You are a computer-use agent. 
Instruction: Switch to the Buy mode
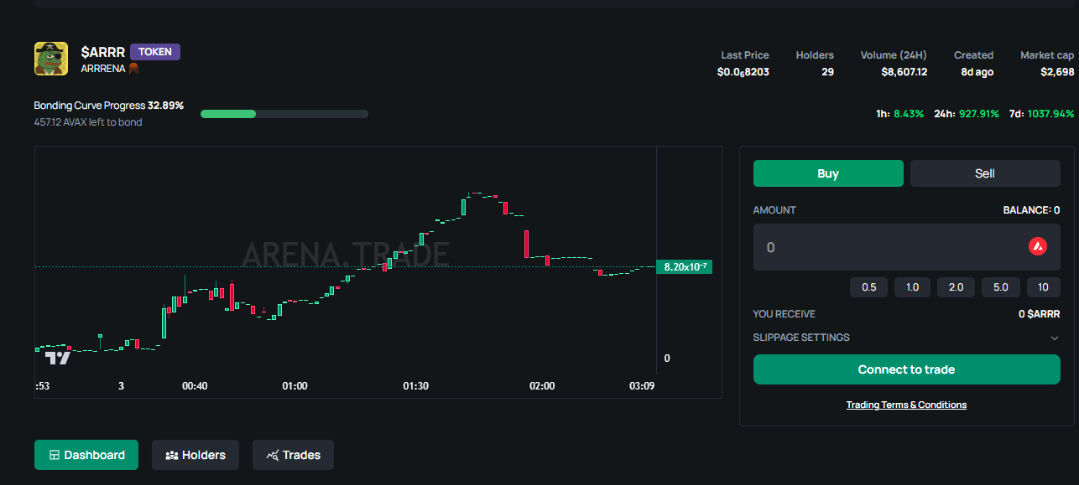(827, 173)
